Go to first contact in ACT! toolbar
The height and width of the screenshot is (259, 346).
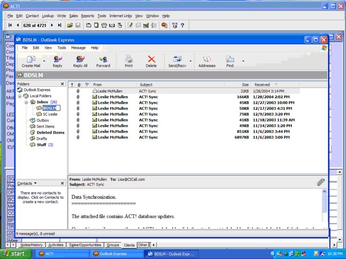[10, 25]
